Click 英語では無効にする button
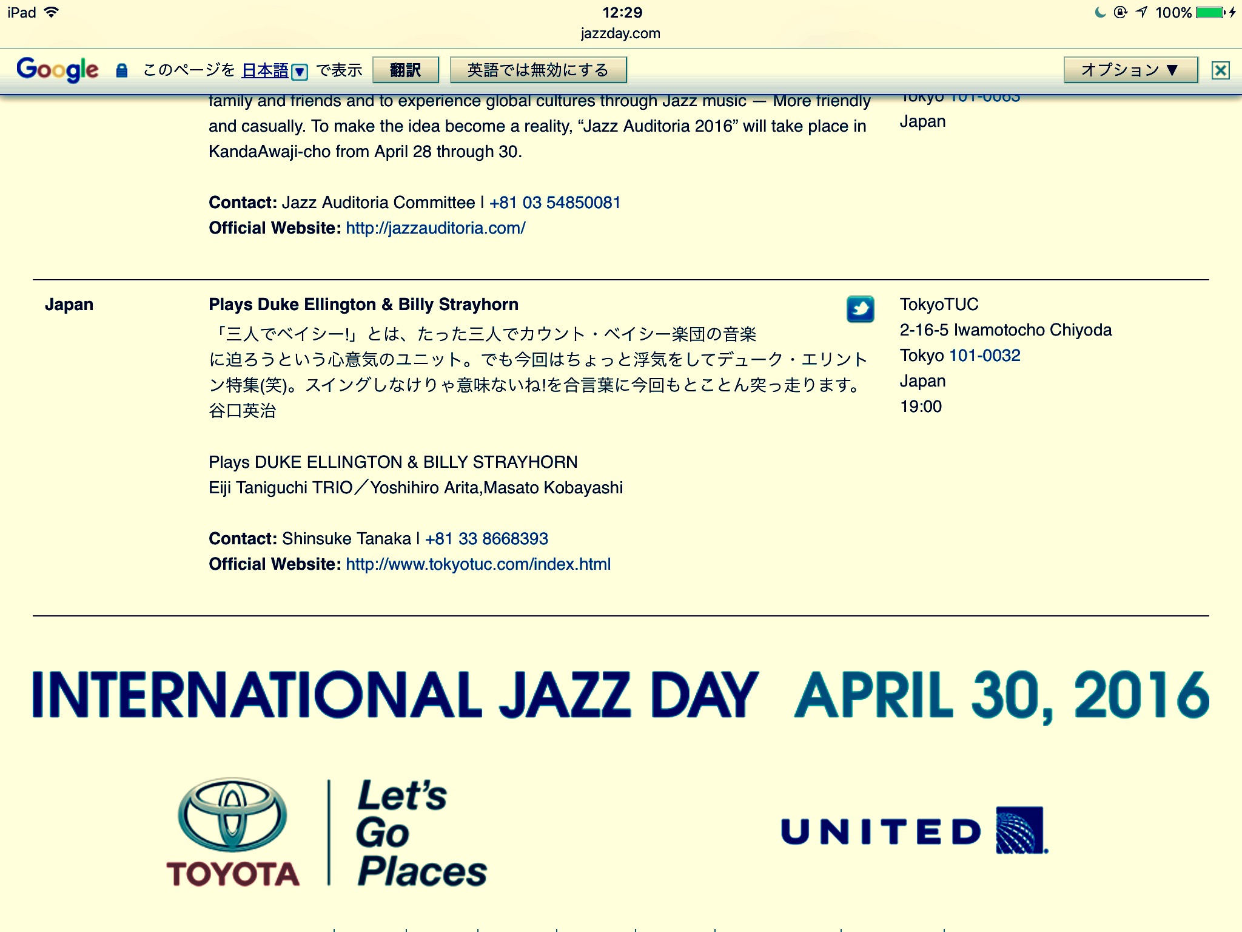Screen dimensions: 1242x932 (x=538, y=70)
